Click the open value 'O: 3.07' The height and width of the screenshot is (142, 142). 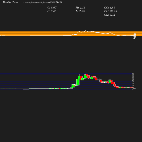coord(52,8)
